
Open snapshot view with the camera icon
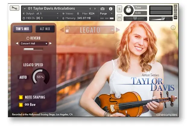coord(103,8)
